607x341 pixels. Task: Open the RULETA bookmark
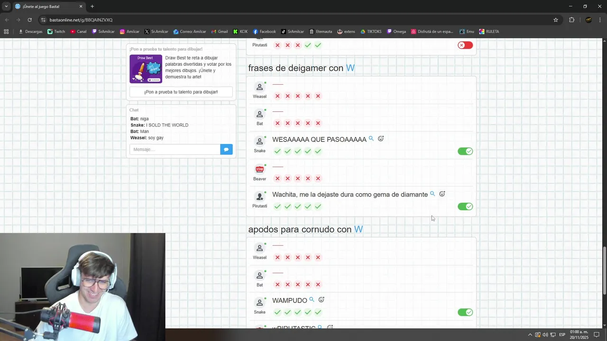pyautogui.click(x=489, y=32)
